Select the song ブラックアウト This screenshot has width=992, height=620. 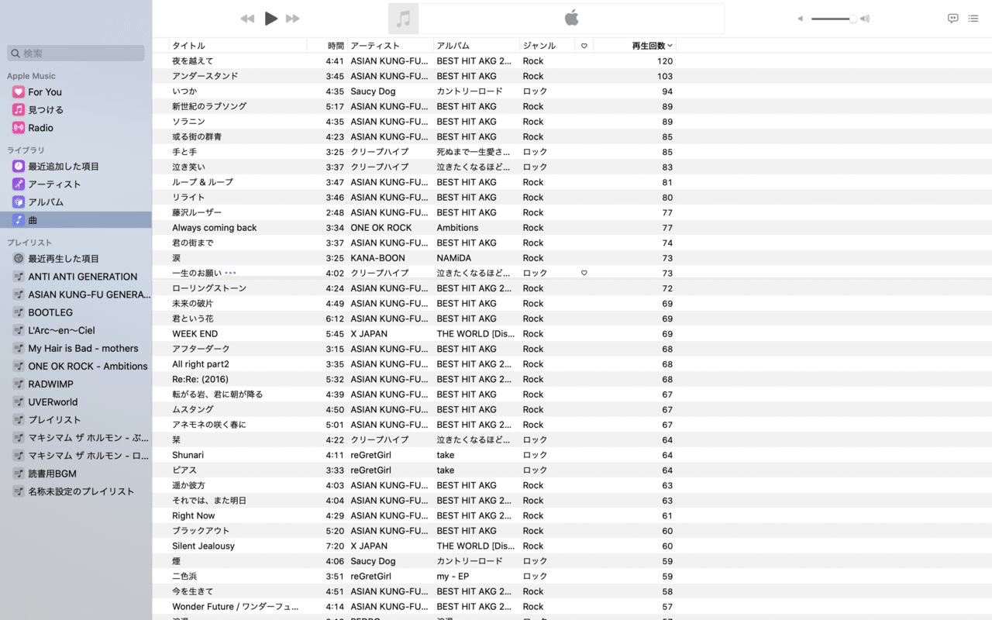[x=201, y=531]
